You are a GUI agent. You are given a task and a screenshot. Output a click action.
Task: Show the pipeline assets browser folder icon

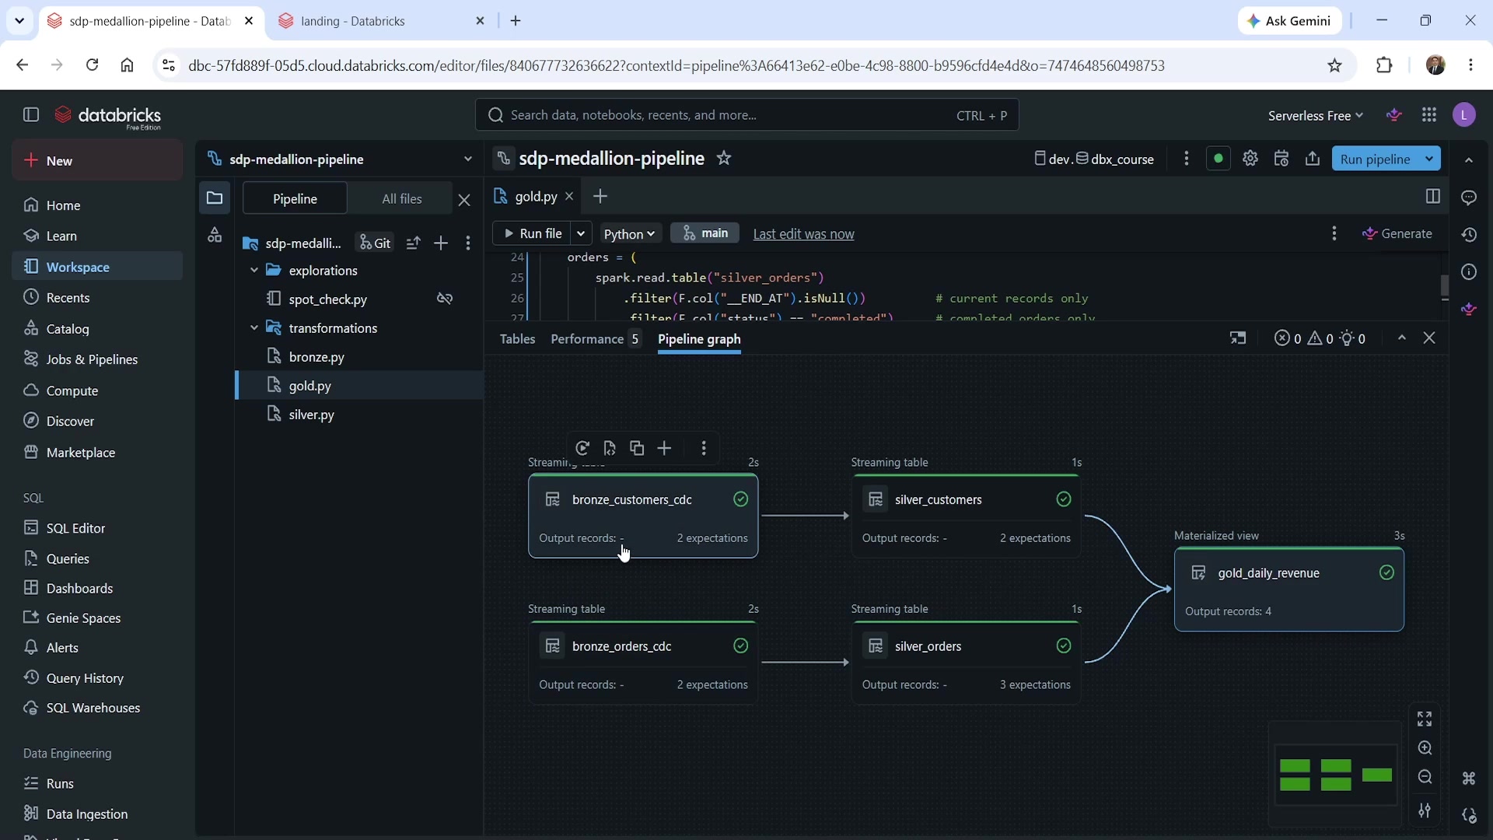pos(215,198)
